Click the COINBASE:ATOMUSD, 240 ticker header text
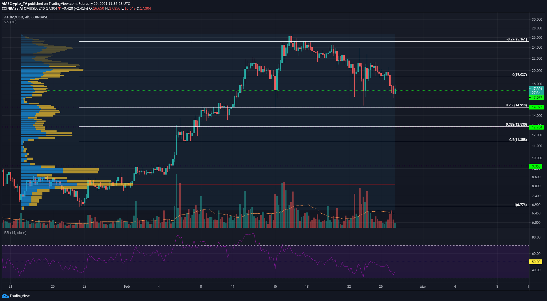This screenshot has width=547, height=301. click(x=23, y=8)
